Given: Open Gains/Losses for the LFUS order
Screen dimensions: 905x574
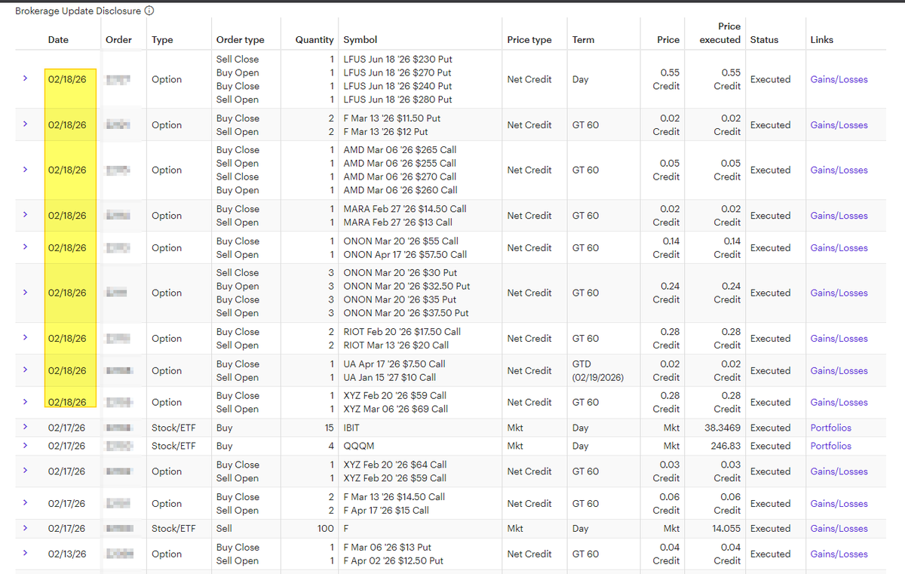Looking at the screenshot, I should click(x=839, y=79).
